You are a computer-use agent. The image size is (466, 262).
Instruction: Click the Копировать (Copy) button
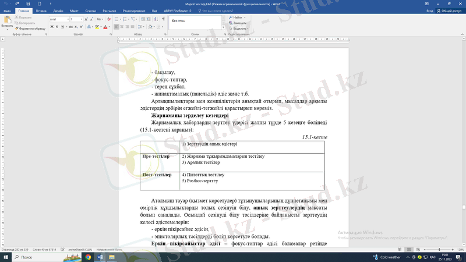[x=25, y=23]
